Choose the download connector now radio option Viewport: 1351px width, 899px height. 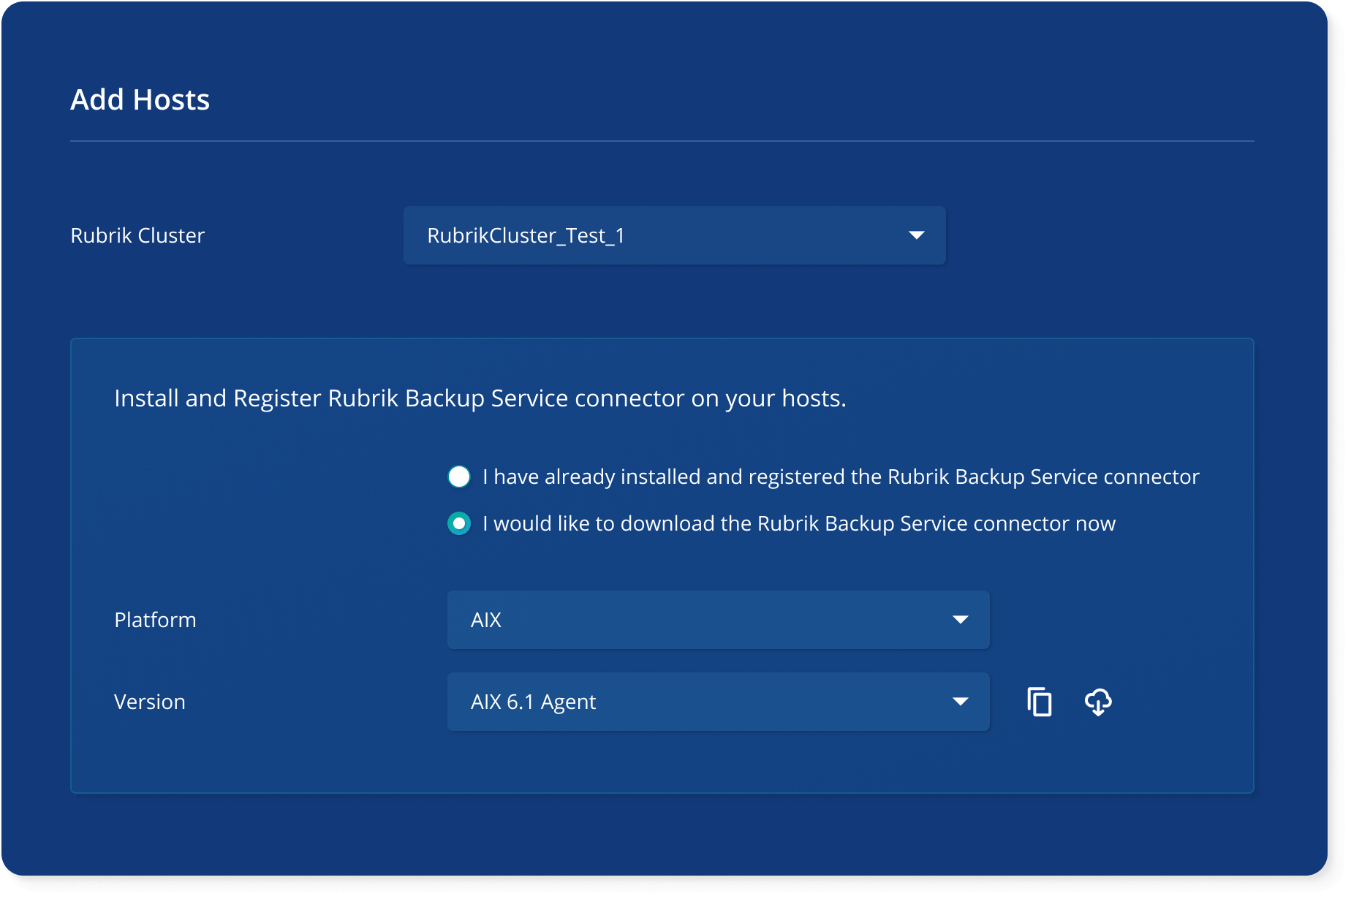[459, 523]
